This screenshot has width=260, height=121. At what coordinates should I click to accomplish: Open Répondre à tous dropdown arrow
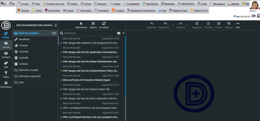[x=173, y=25]
